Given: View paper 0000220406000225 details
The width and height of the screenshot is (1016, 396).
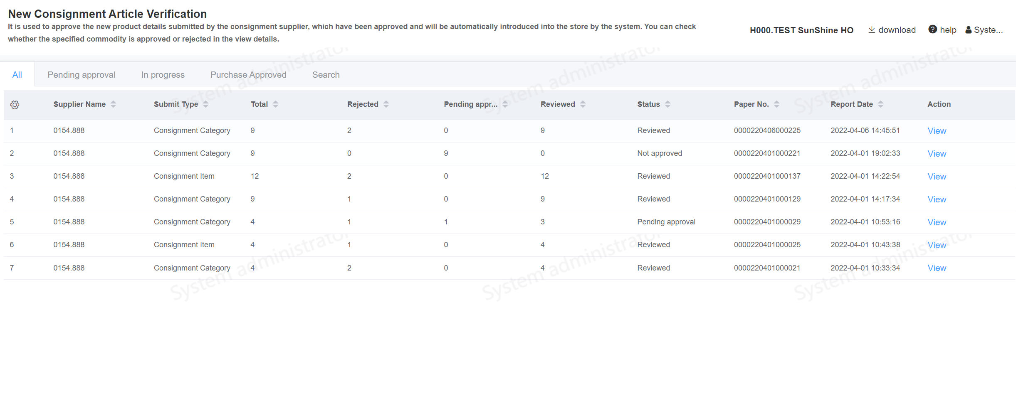Looking at the screenshot, I should (937, 131).
